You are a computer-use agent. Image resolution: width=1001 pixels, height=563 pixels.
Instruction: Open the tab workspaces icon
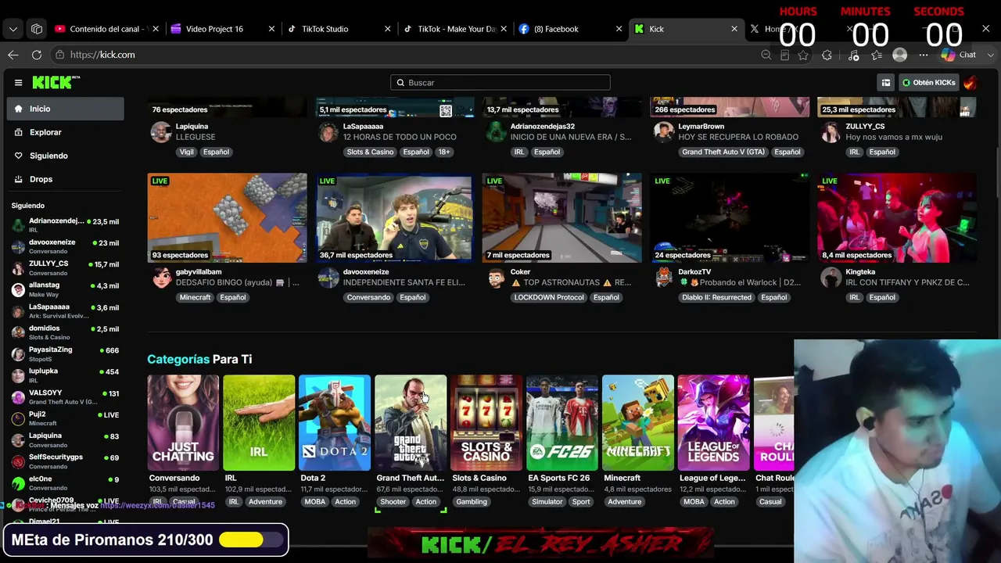(37, 29)
